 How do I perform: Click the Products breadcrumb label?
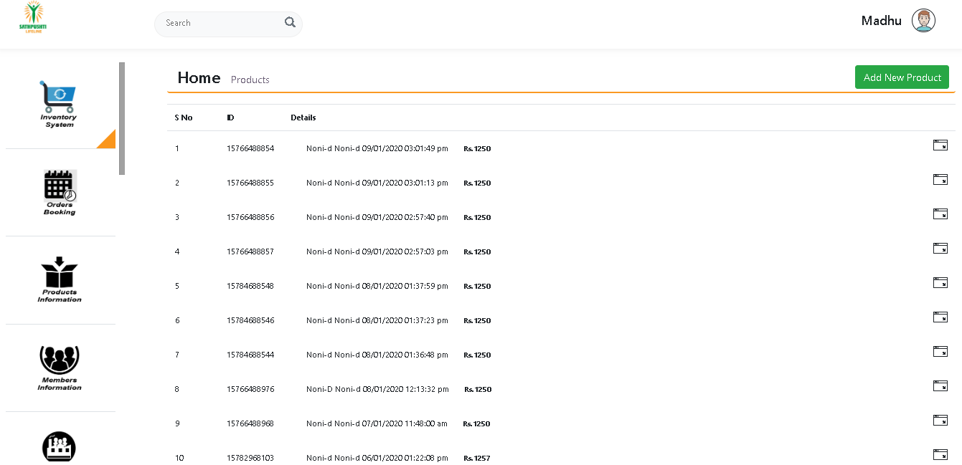[250, 80]
